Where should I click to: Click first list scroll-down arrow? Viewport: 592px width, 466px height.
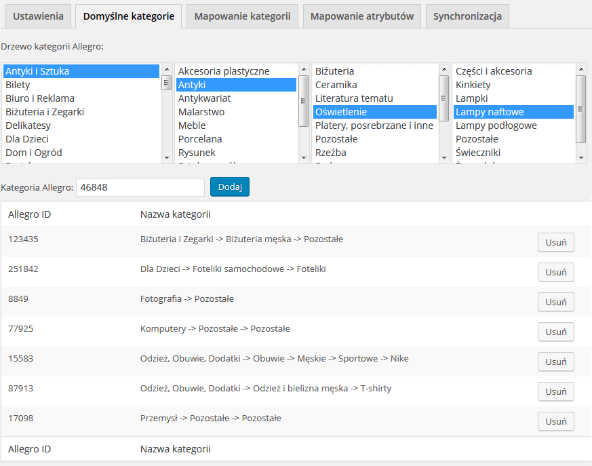pyautogui.click(x=167, y=158)
